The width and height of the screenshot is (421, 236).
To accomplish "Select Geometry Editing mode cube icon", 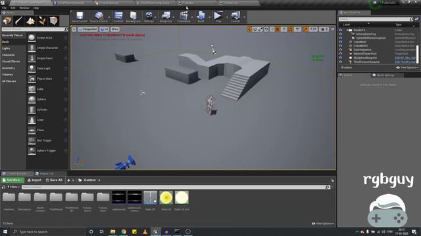I will pyautogui.click(x=54, y=21).
